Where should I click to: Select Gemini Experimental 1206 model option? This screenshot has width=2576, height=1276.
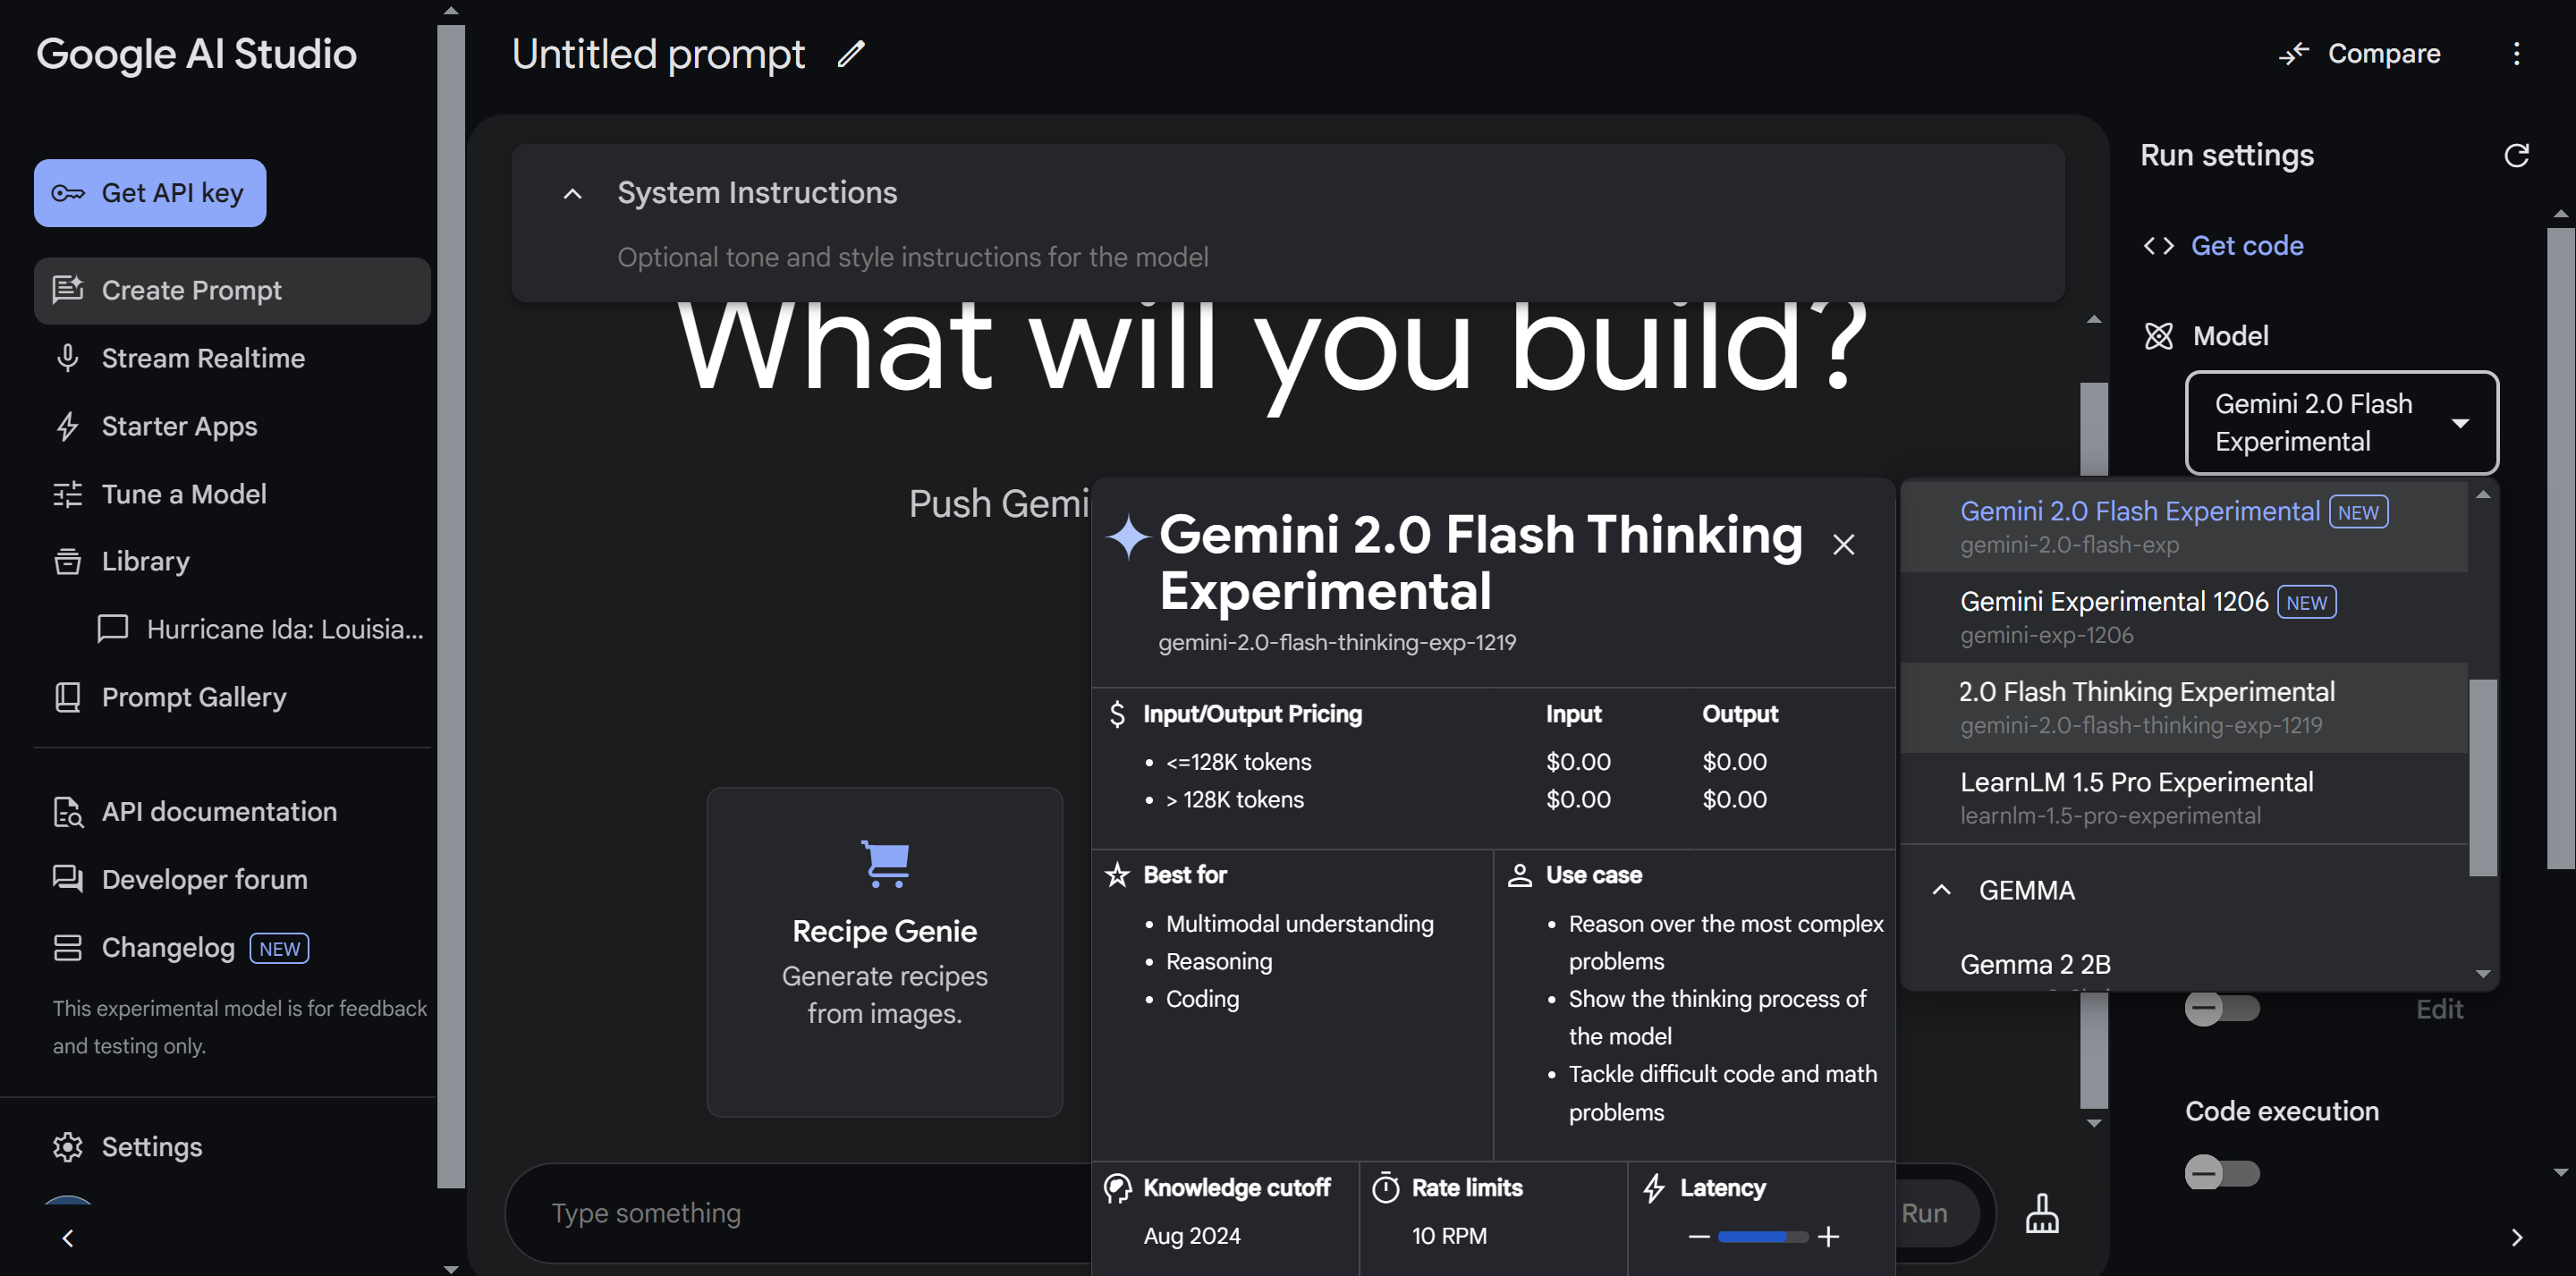pos(2184,617)
